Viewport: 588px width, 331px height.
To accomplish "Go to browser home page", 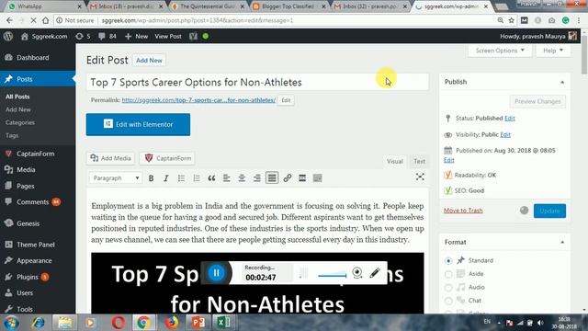I will [45, 20].
